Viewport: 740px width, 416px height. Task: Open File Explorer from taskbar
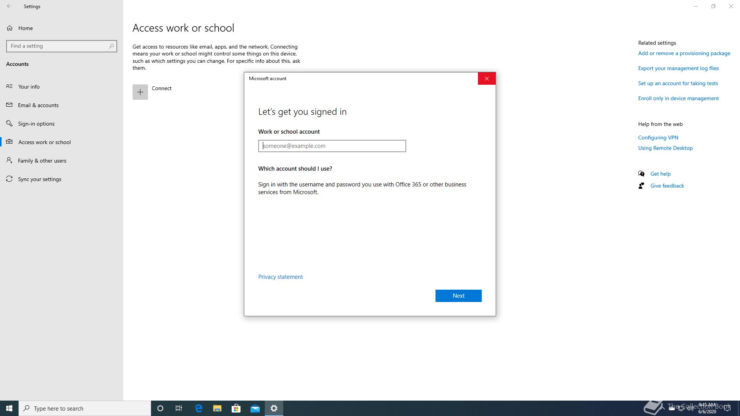[217, 408]
